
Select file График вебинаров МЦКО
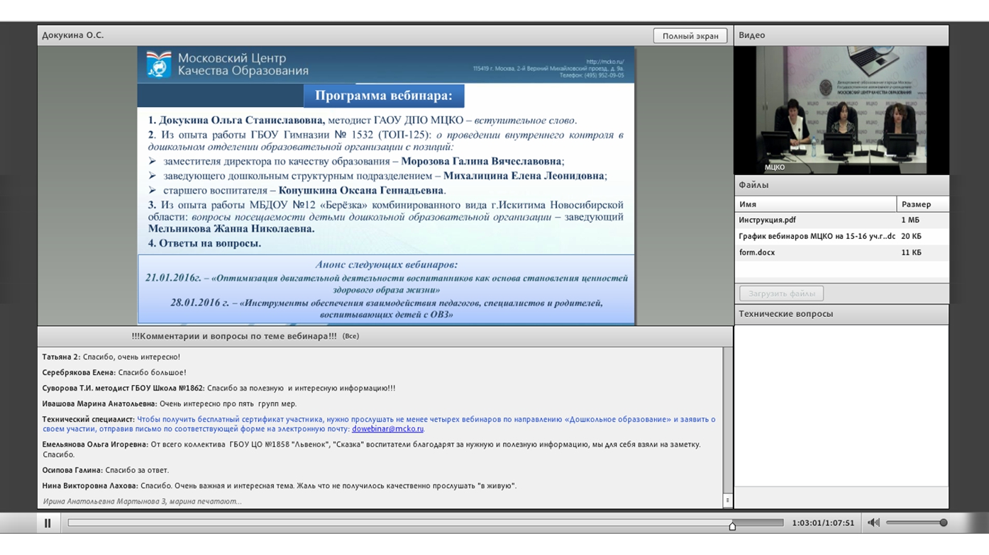[841, 236]
